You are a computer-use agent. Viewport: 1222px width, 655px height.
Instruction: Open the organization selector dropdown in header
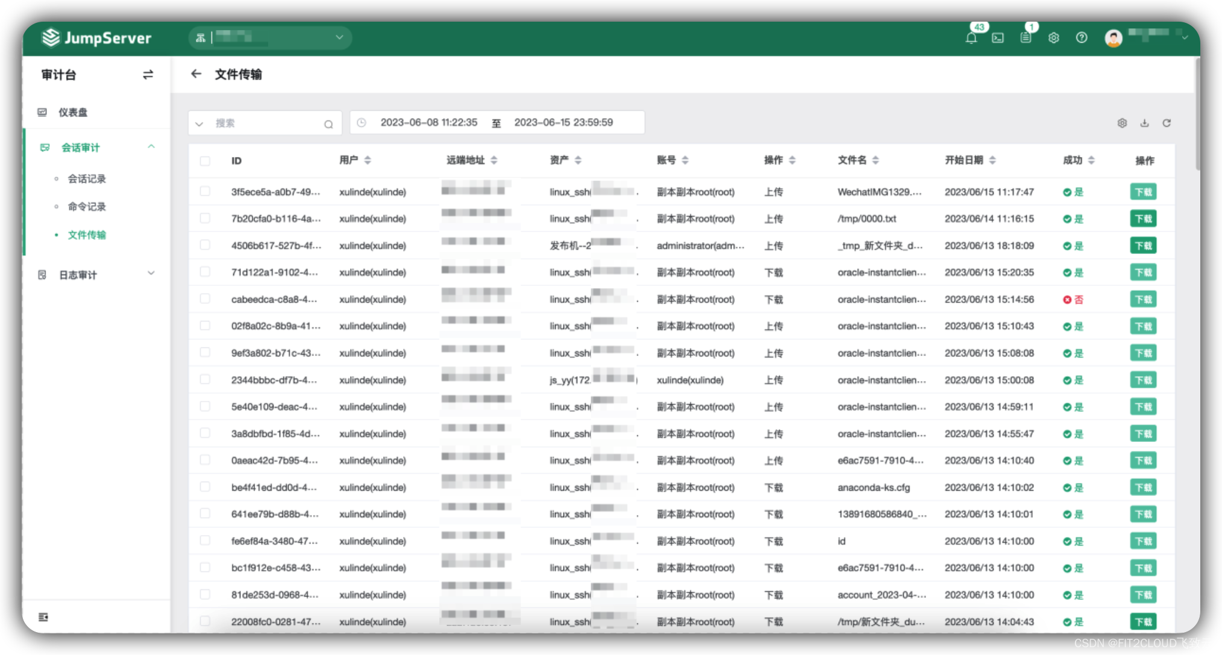coord(270,38)
